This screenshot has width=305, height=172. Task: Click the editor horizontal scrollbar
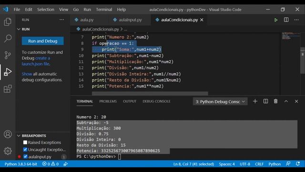150,94
